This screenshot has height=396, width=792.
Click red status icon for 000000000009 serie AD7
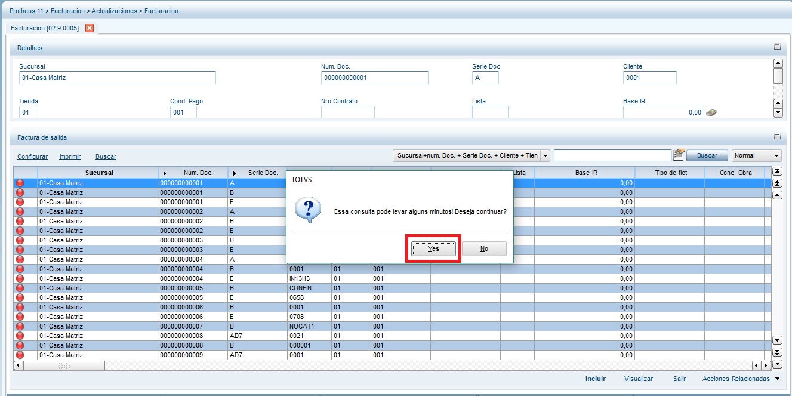(x=20, y=355)
